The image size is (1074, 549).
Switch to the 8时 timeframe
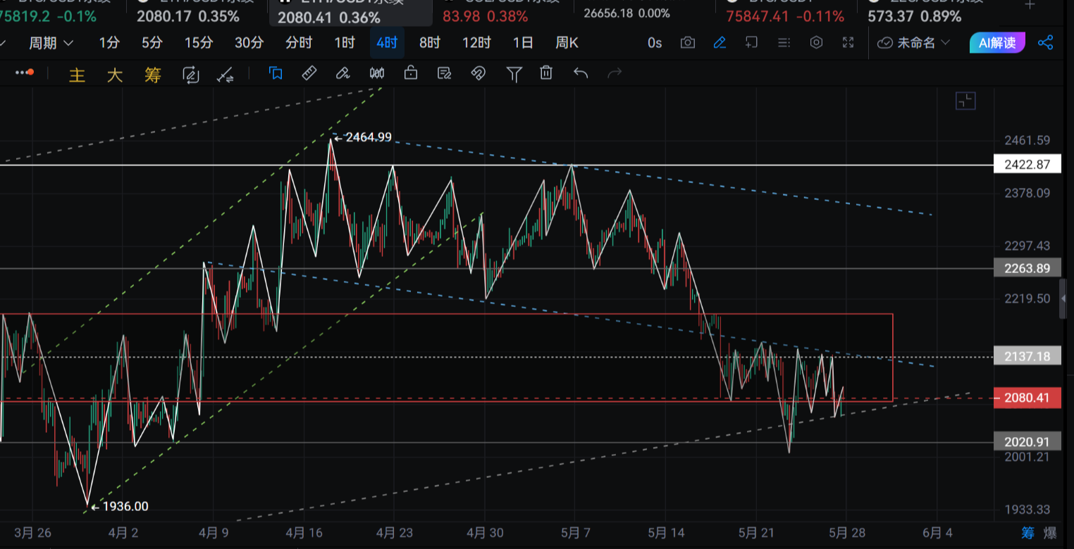click(x=429, y=43)
